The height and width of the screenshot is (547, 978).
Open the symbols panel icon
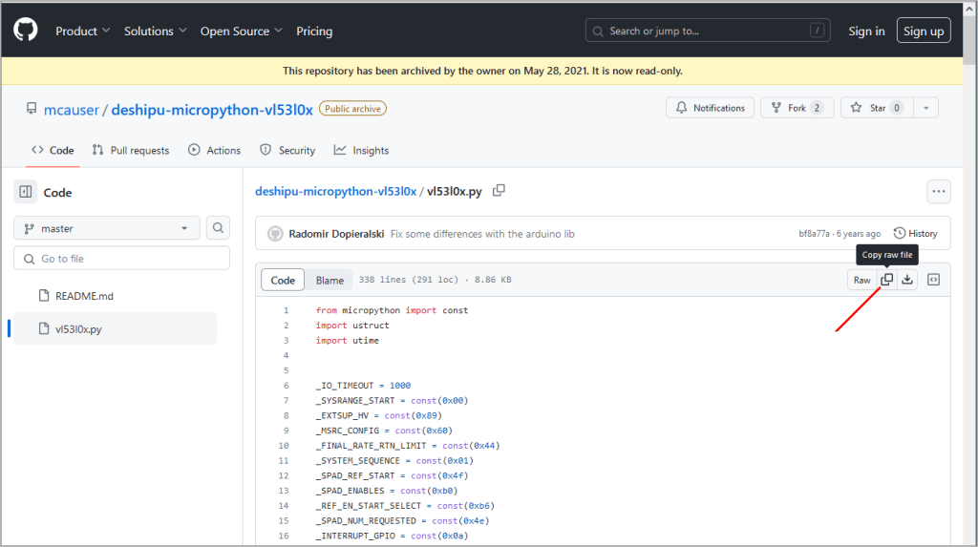(934, 280)
